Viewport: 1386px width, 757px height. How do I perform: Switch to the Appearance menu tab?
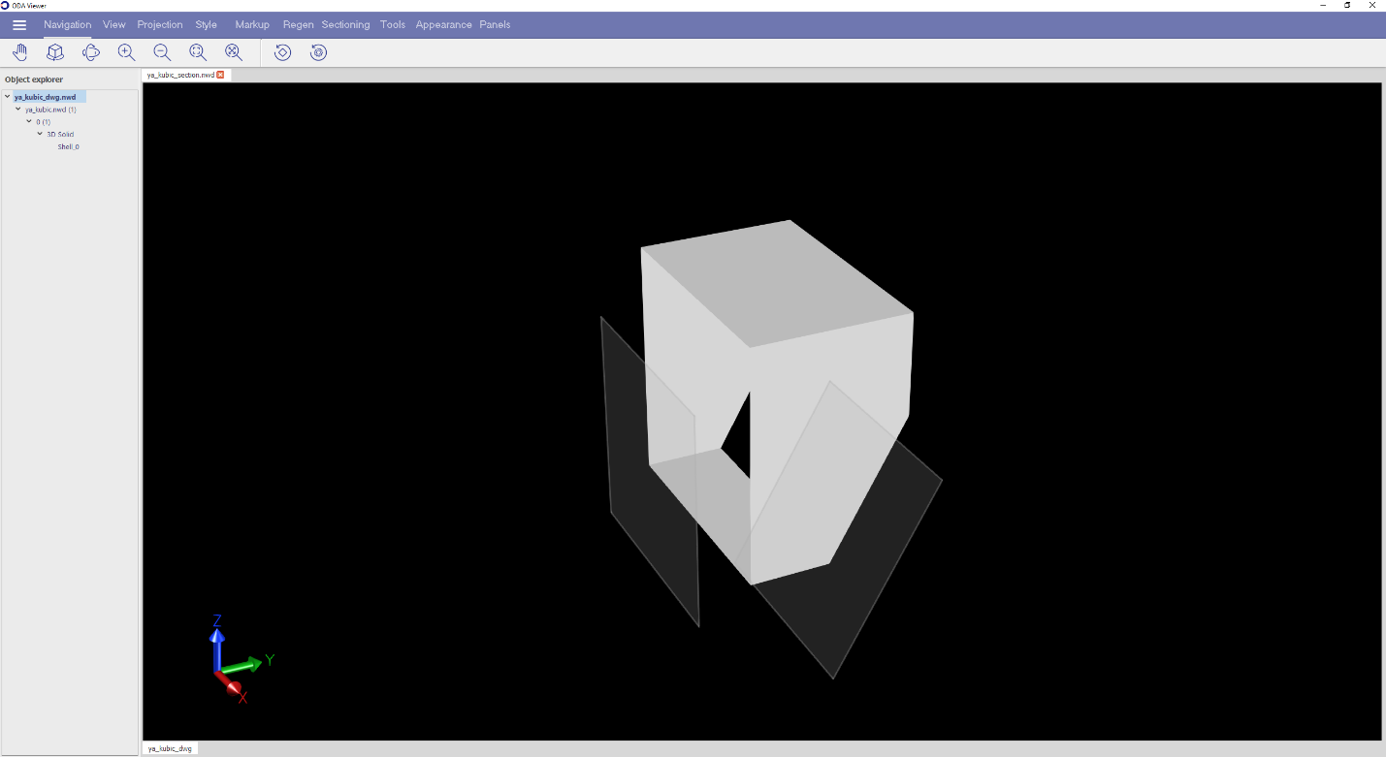click(x=443, y=24)
